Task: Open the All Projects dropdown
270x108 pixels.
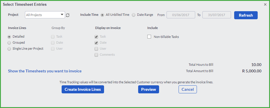Action: click(45, 15)
